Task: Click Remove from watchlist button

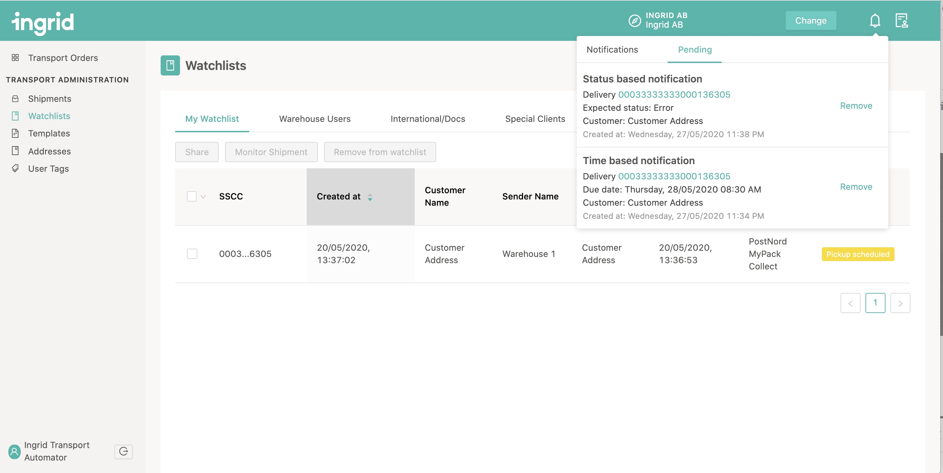Action: 380,152
